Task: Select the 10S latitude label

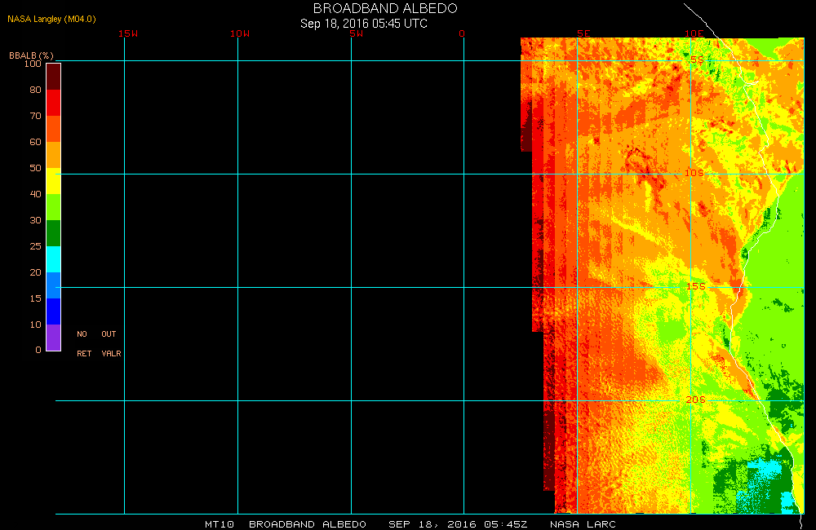Action: 694,173
